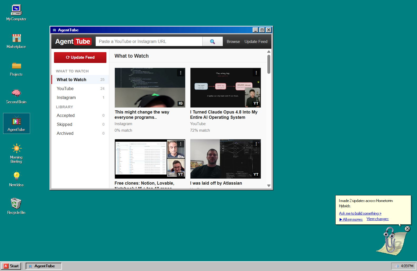Viewport: 417px width, 271px height.
Task: Open options menu on Free clones video
Action: pos(180,144)
